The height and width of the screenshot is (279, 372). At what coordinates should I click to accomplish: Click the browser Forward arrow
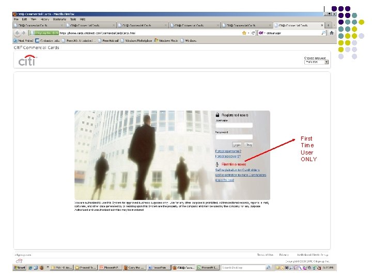click(23, 33)
